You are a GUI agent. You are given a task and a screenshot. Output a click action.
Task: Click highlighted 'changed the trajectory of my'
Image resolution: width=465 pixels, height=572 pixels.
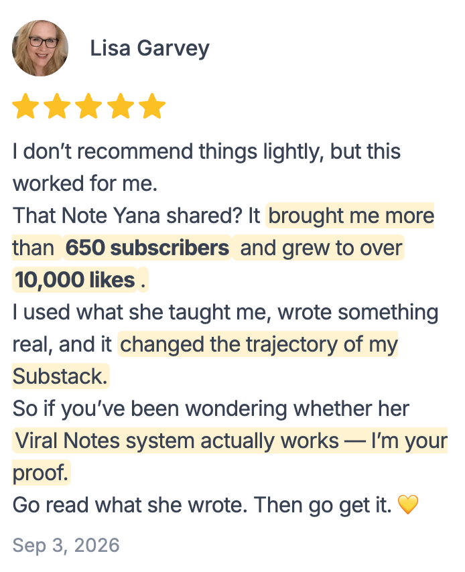point(259,344)
